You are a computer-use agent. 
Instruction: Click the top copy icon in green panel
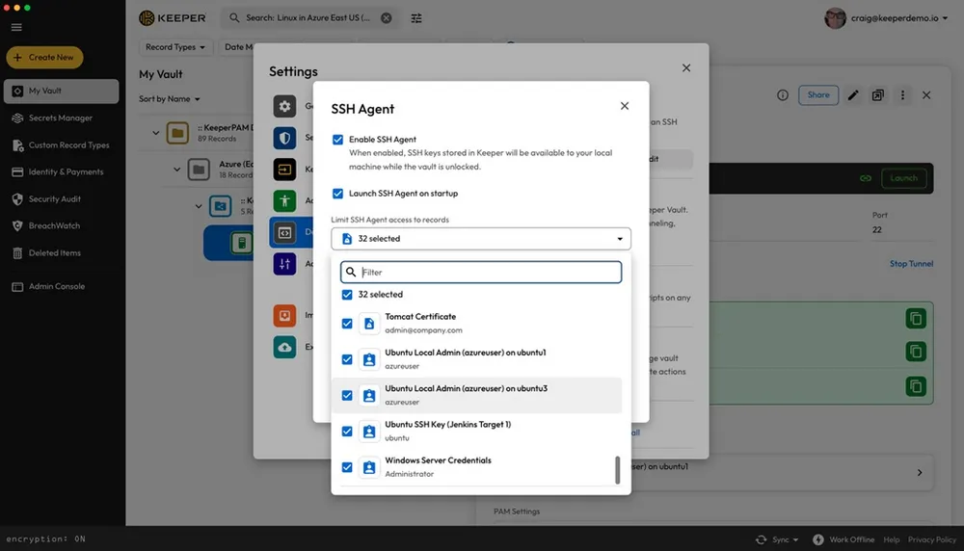[x=914, y=319]
